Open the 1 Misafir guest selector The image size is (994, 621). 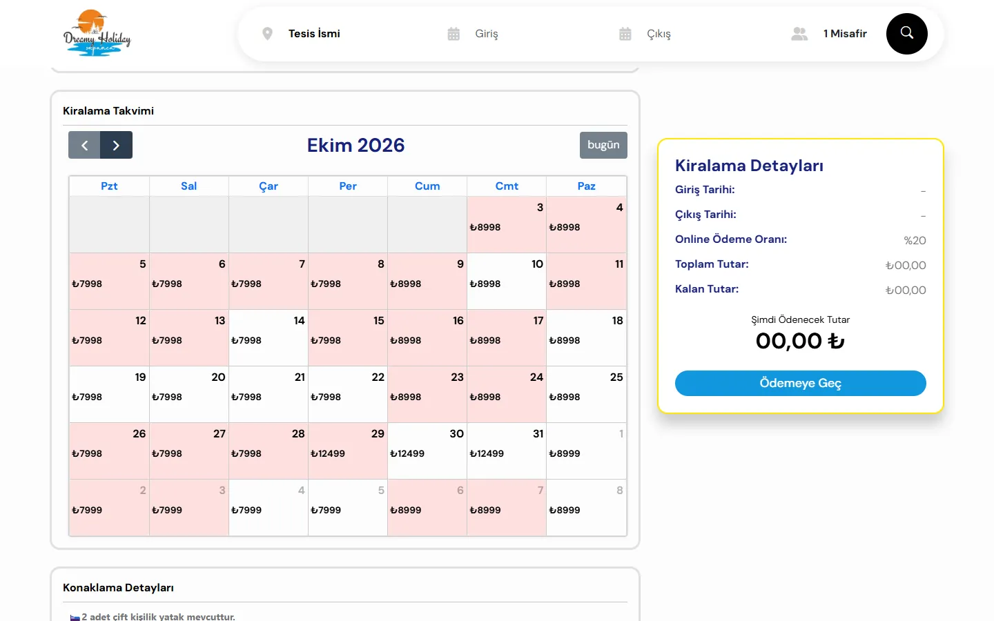tap(845, 34)
